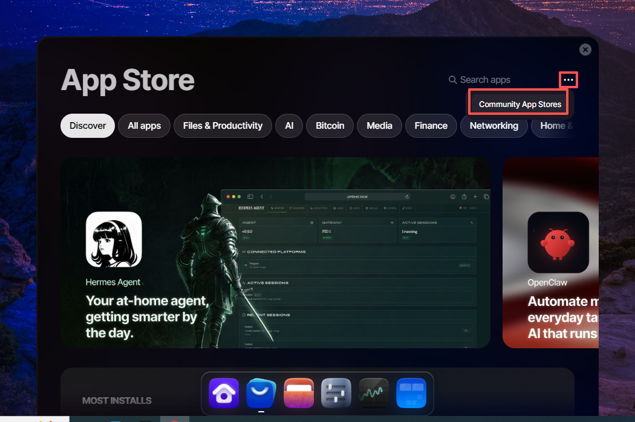Click the OpenClaw app icon
The height and width of the screenshot is (422, 635).
pyautogui.click(x=558, y=242)
